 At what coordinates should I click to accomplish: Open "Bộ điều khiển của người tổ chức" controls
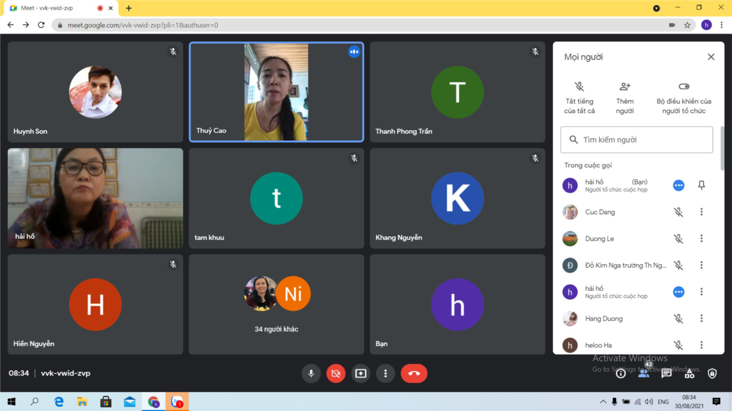(x=684, y=98)
